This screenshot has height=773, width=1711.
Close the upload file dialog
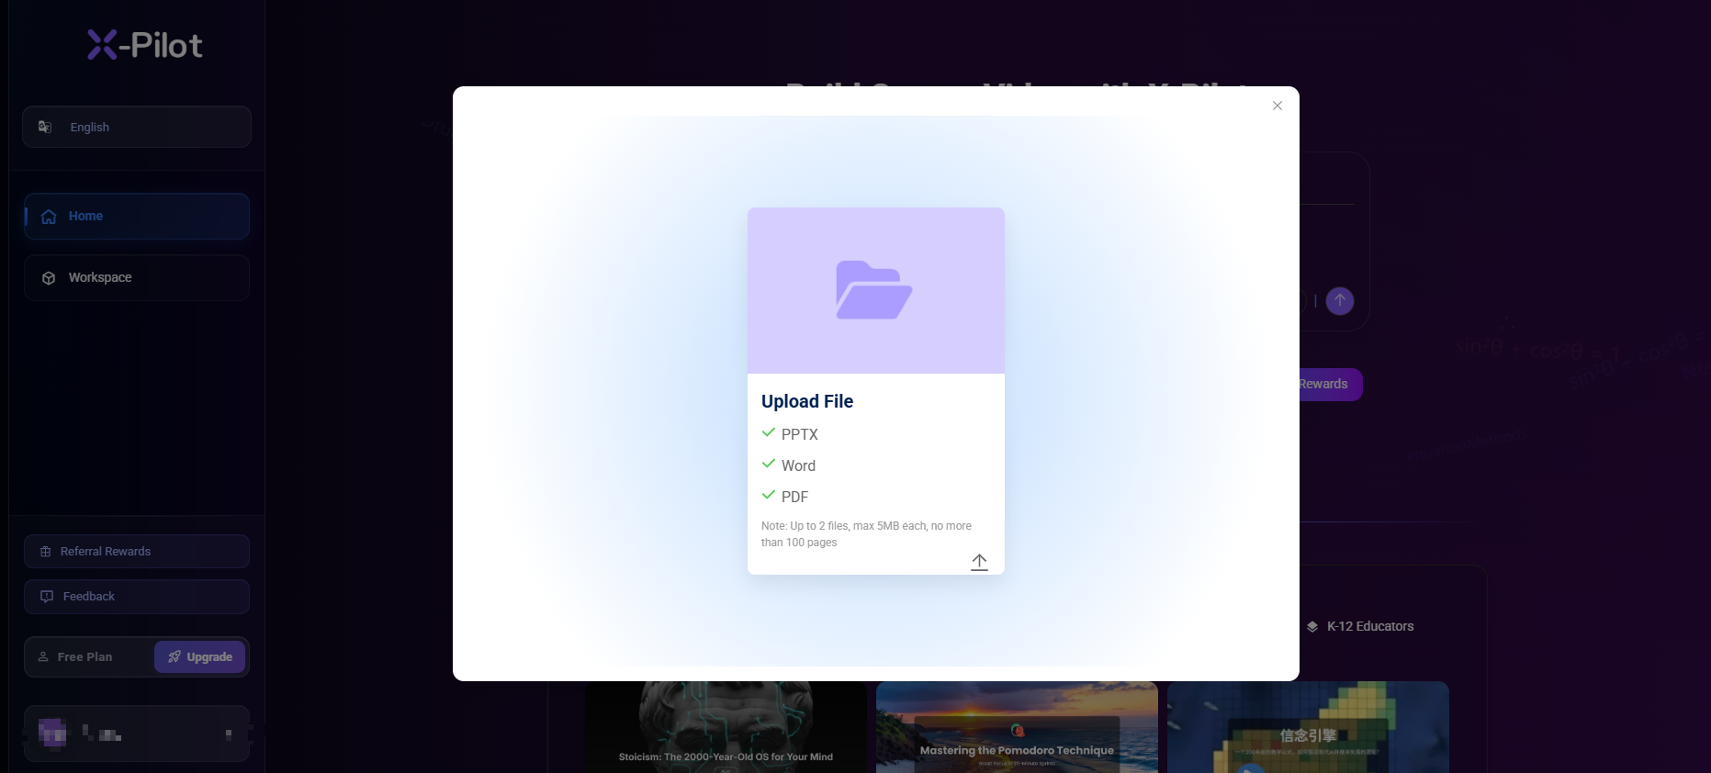coord(1277,106)
